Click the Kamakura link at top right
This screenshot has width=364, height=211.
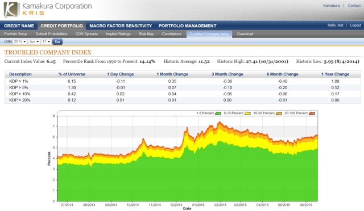[331, 6]
